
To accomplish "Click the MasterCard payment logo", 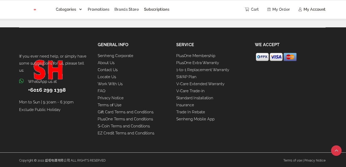I will click(290, 57).
